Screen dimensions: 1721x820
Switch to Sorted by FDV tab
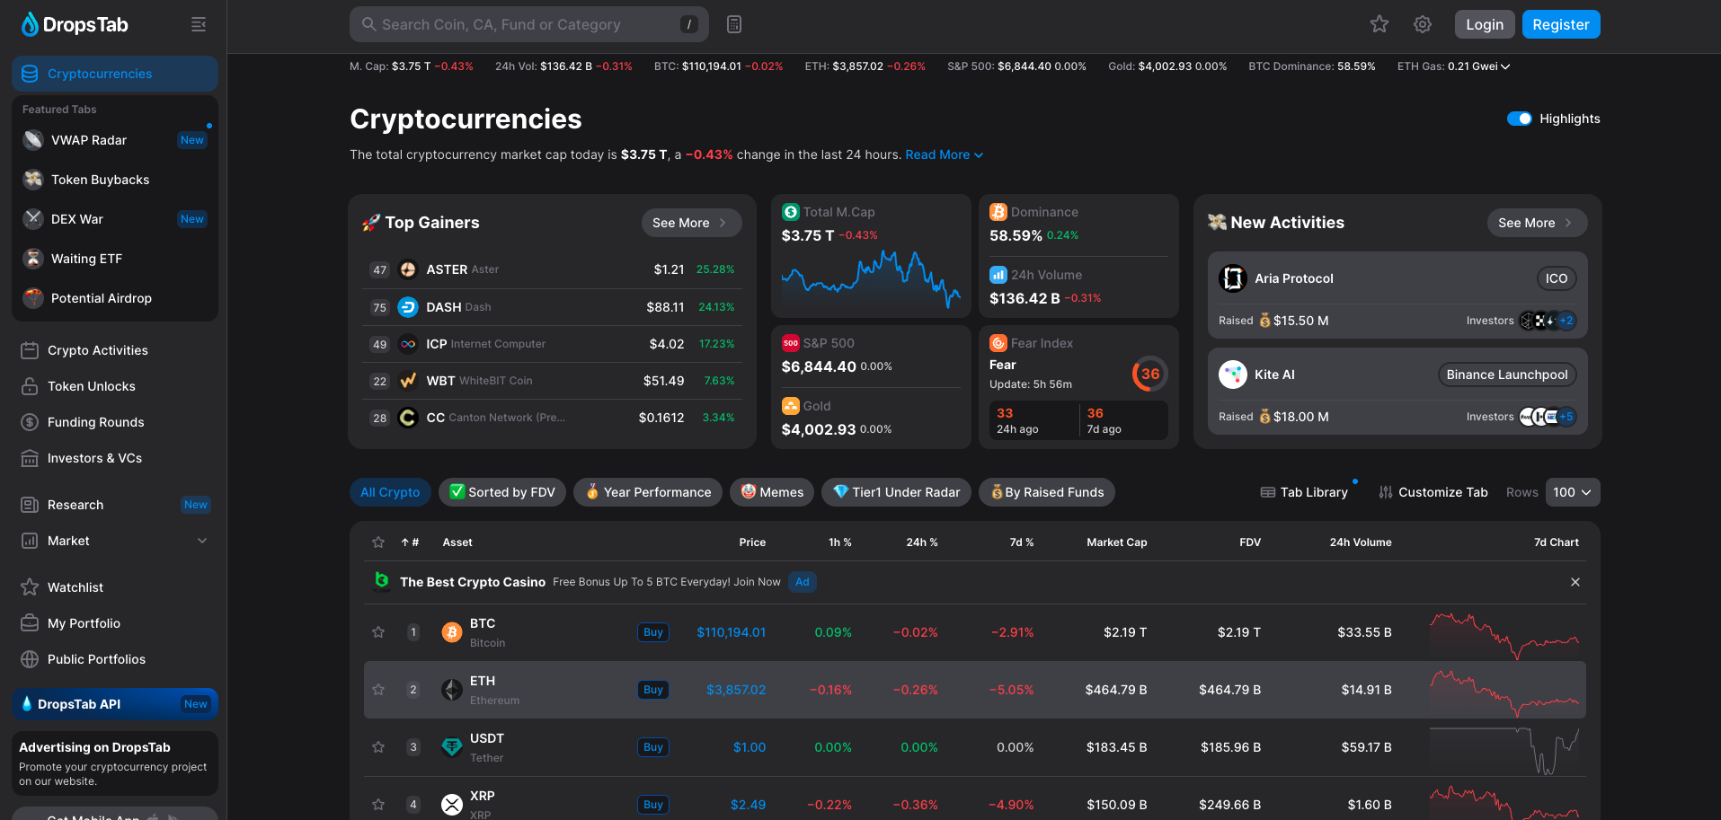[x=502, y=492]
